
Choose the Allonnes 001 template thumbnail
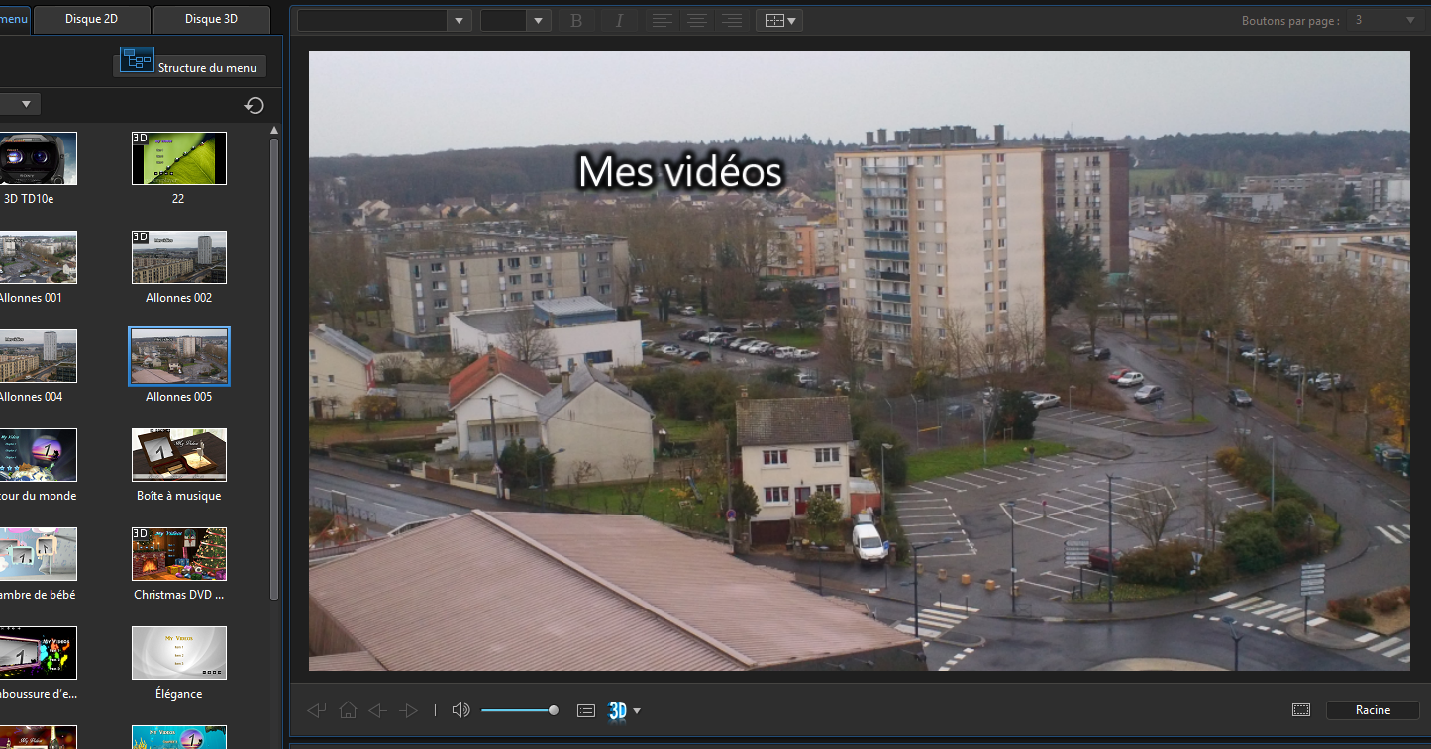click(x=38, y=257)
